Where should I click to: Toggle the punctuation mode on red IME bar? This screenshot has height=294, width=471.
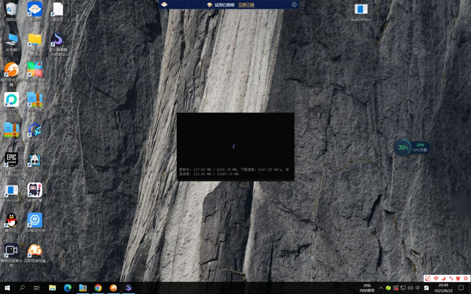pyautogui.click(x=451, y=278)
